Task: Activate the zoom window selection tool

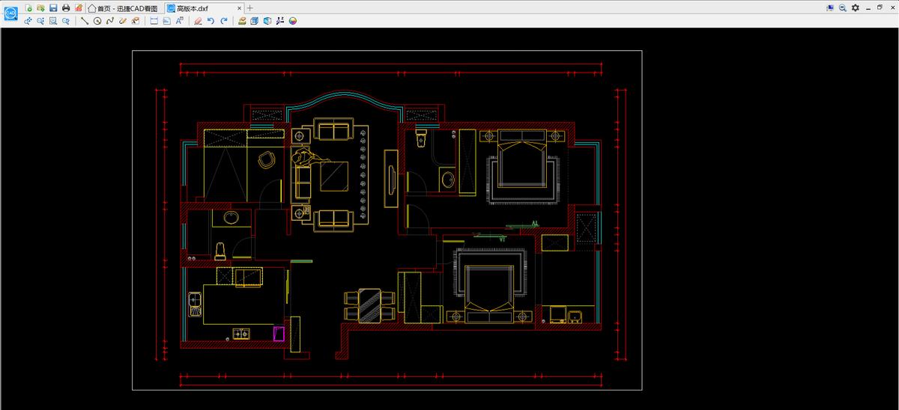Action: (53, 21)
